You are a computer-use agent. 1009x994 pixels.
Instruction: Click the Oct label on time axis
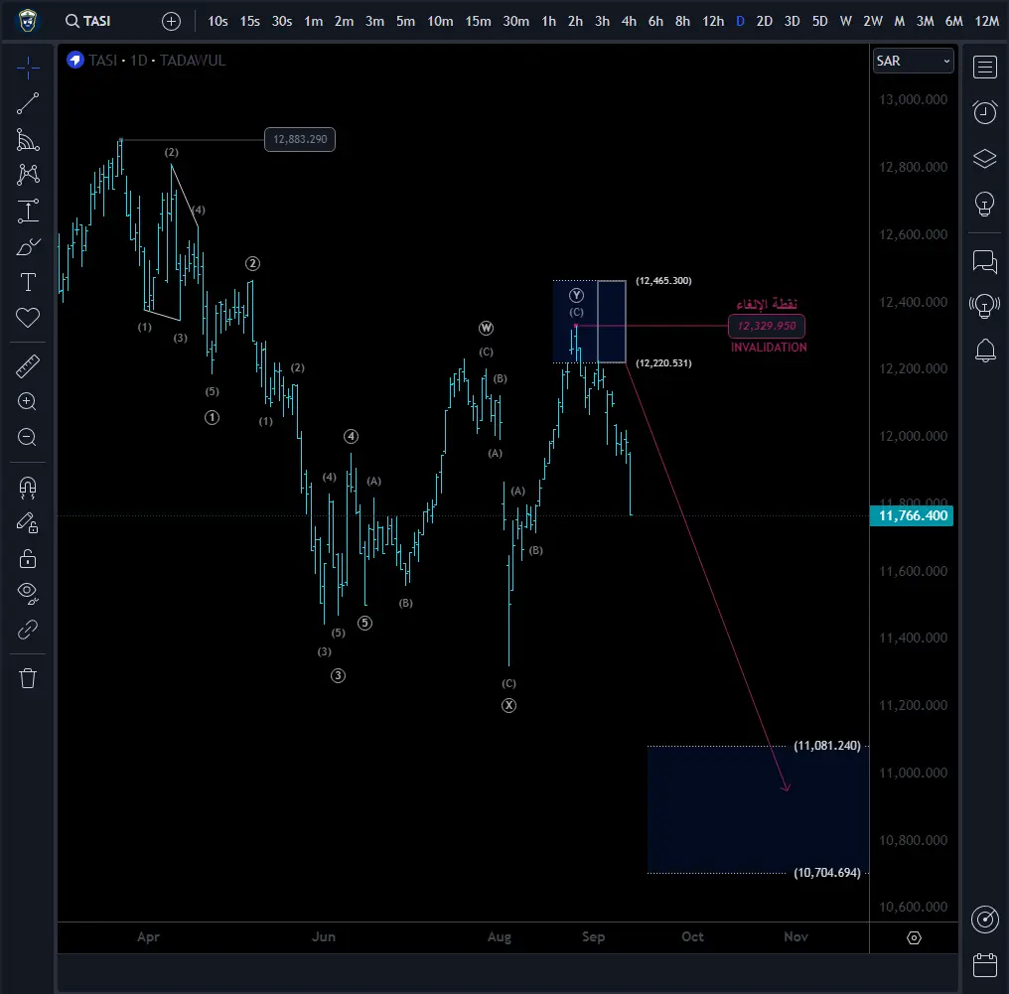(692, 936)
